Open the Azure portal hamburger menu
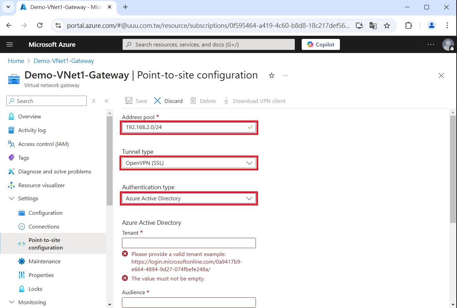Viewport: 457px width, 308px height. coord(10,44)
